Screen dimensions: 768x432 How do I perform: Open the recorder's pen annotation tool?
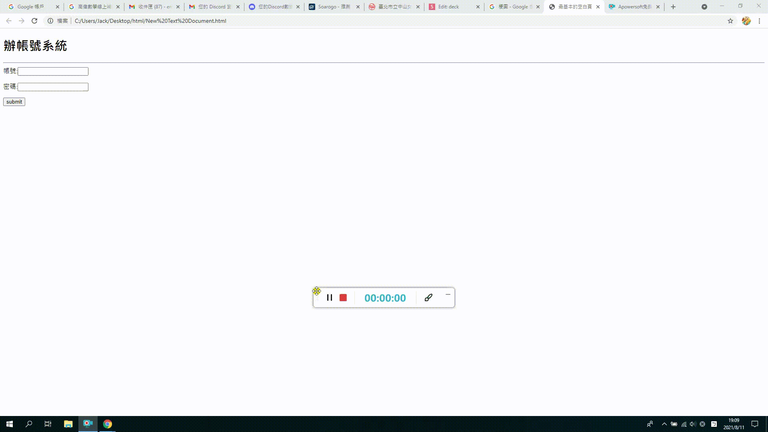(x=428, y=298)
